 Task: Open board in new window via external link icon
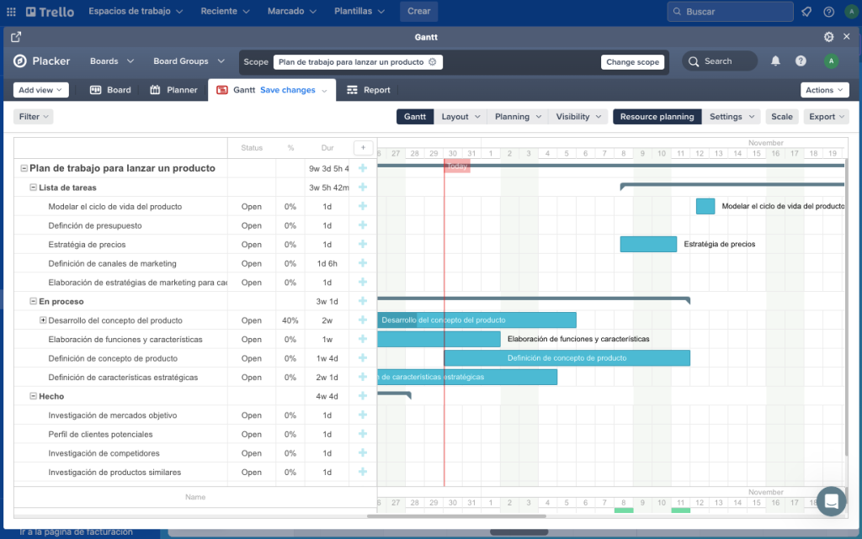pyautogui.click(x=15, y=37)
